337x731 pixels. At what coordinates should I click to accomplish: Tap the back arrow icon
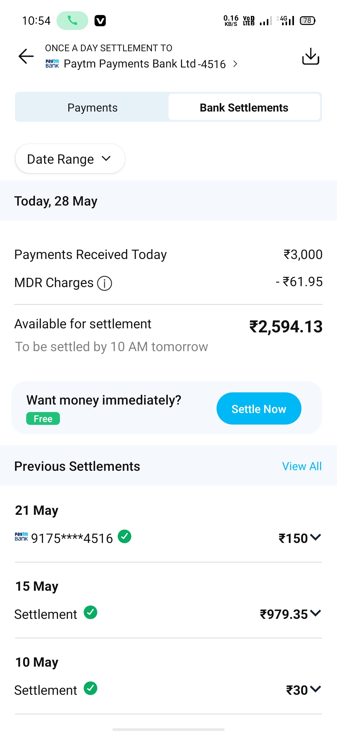(26, 56)
